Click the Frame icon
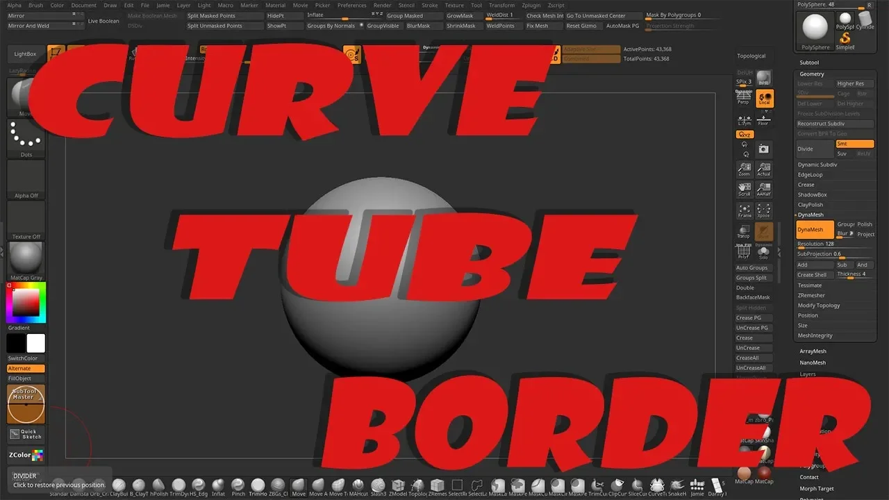 (744, 210)
